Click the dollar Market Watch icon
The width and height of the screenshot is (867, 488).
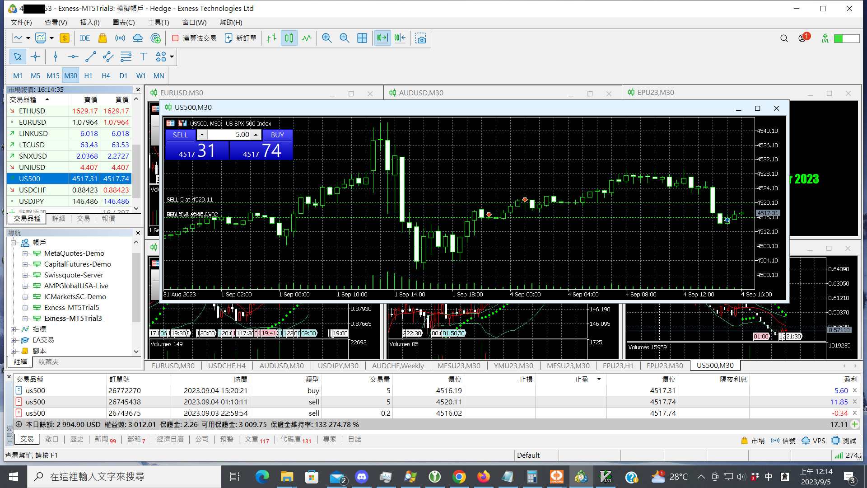tap(65, 38)
